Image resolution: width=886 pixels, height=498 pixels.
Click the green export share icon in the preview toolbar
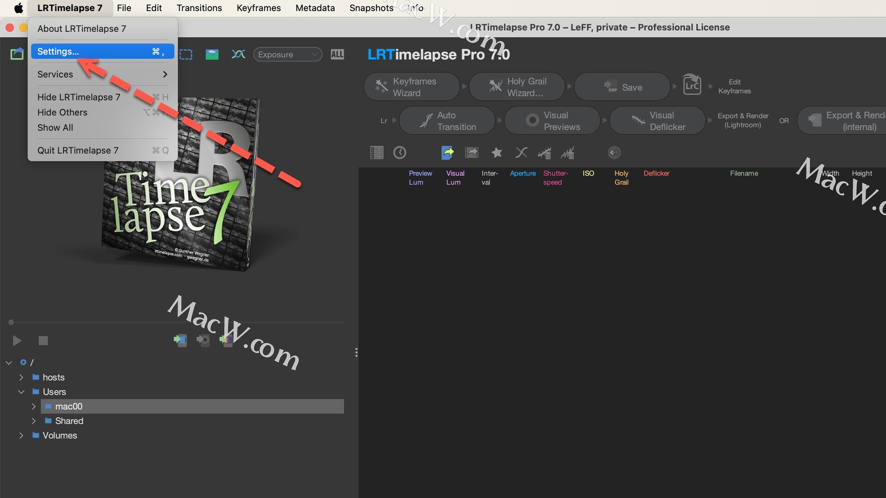(x=17, y=54)
